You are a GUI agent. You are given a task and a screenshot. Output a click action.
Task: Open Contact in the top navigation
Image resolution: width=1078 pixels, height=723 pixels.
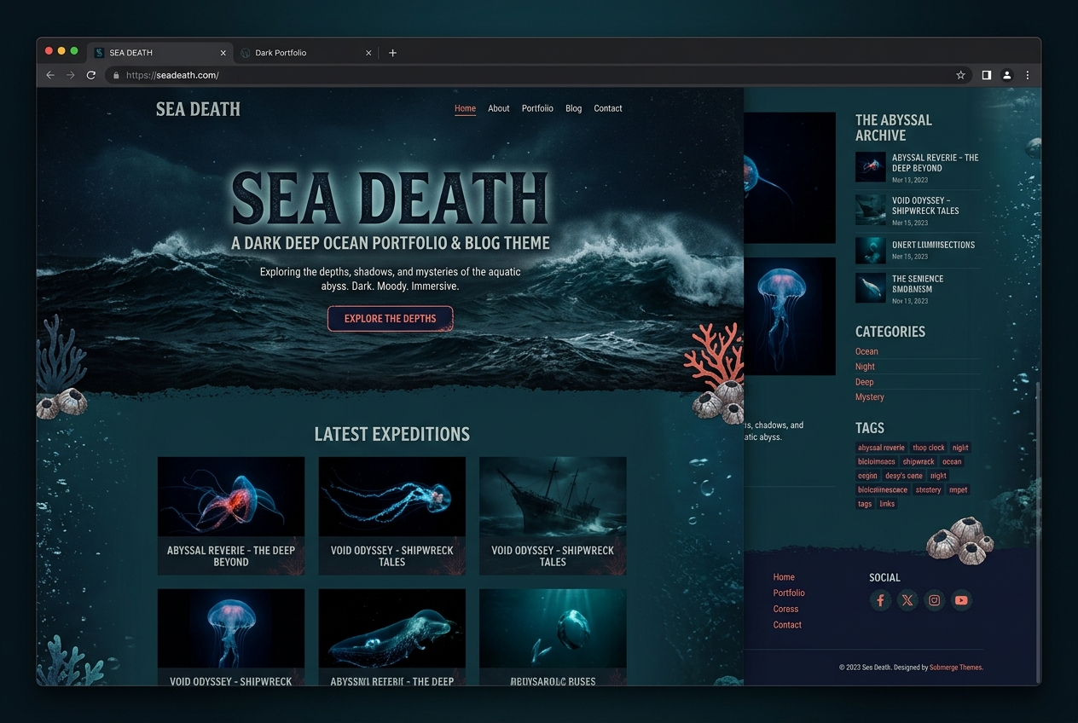608,108
